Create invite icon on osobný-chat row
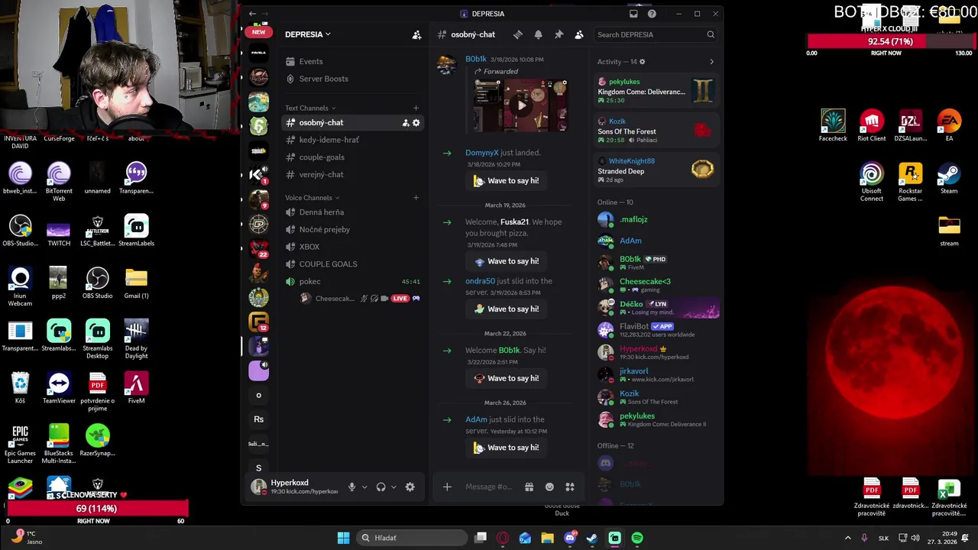 (x=406, y=122)
